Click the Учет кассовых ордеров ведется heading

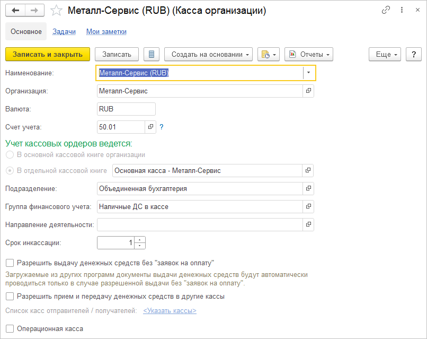tap(69, 143)
